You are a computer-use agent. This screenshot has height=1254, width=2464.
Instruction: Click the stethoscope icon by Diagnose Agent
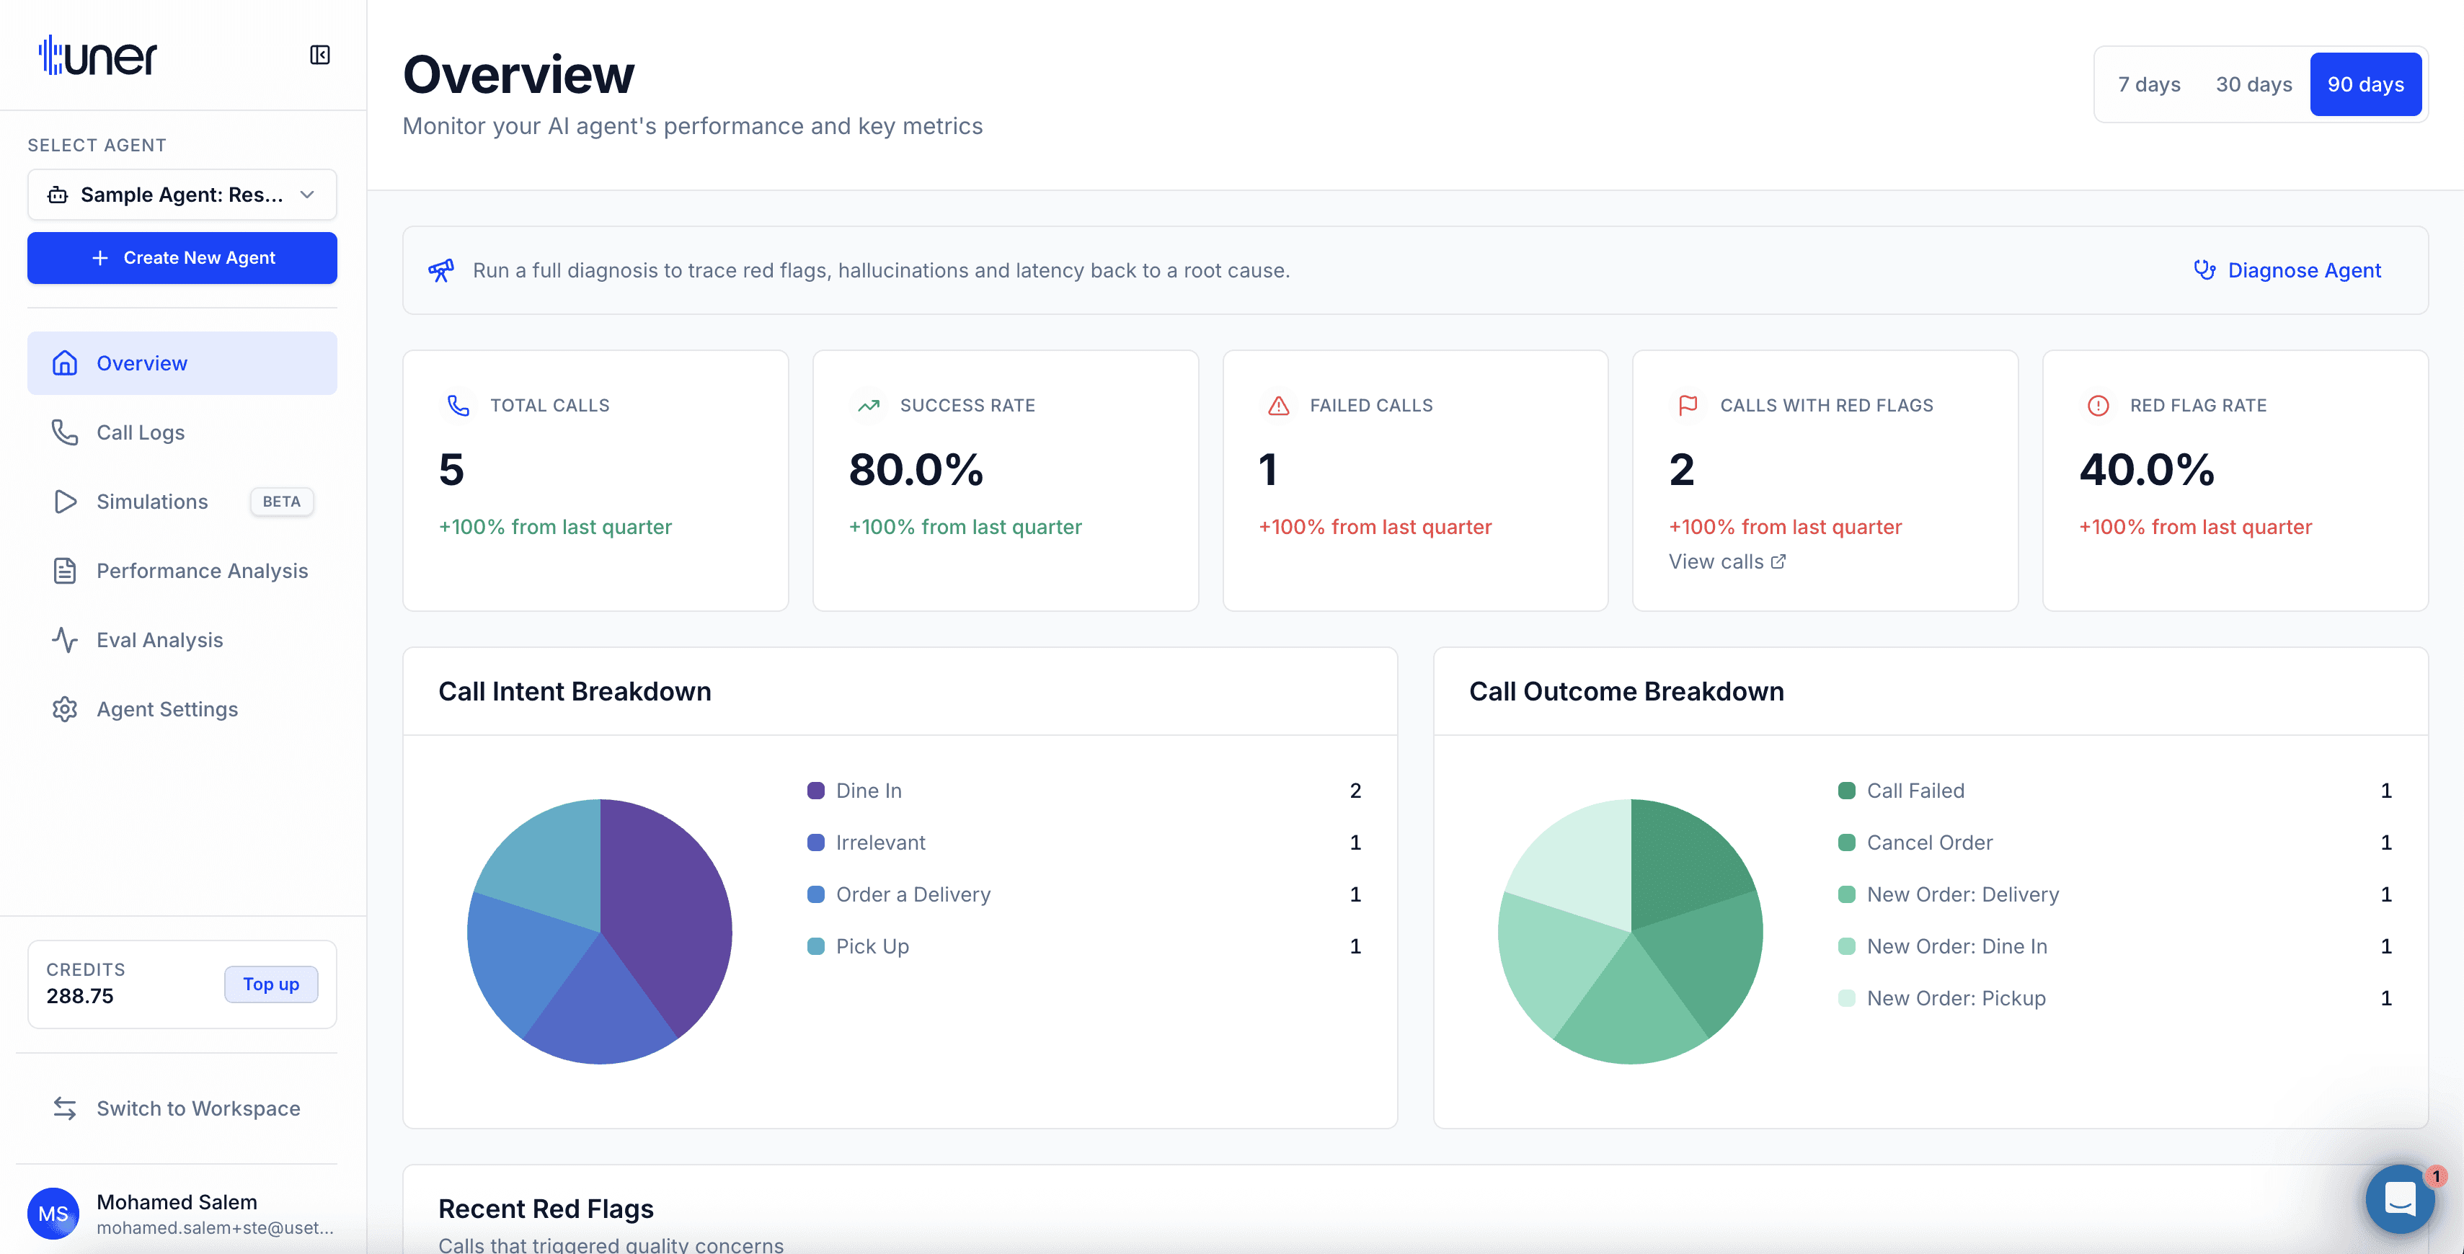pos(2204,271)
